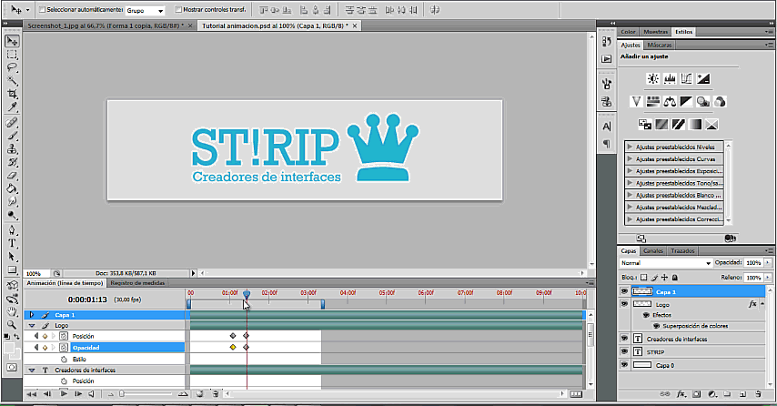
Task: Toggle Seleccionar automáticamente checkbox
Action: pos(42,9)
